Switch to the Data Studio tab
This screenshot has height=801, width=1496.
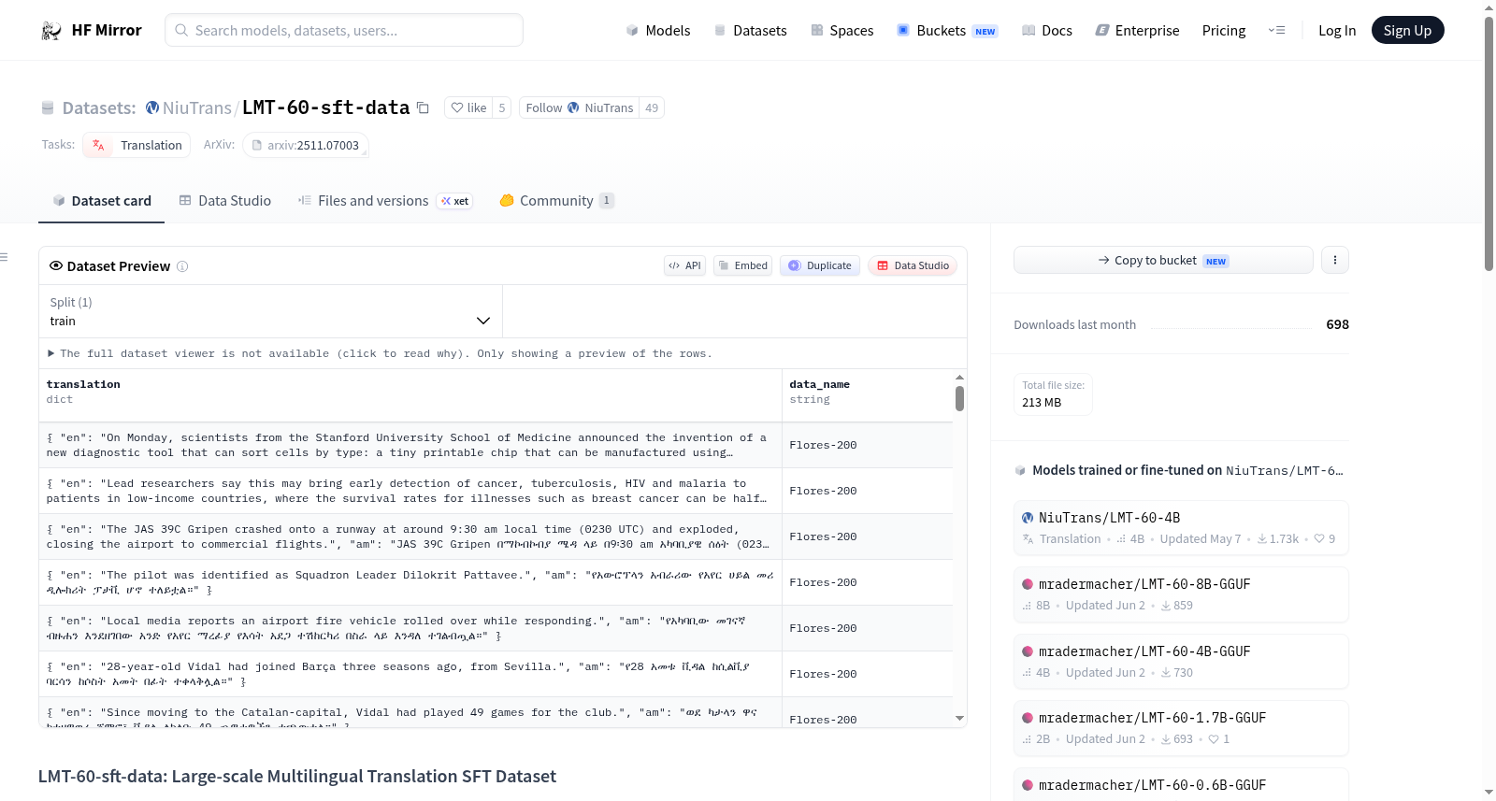[x=225, y=200]
